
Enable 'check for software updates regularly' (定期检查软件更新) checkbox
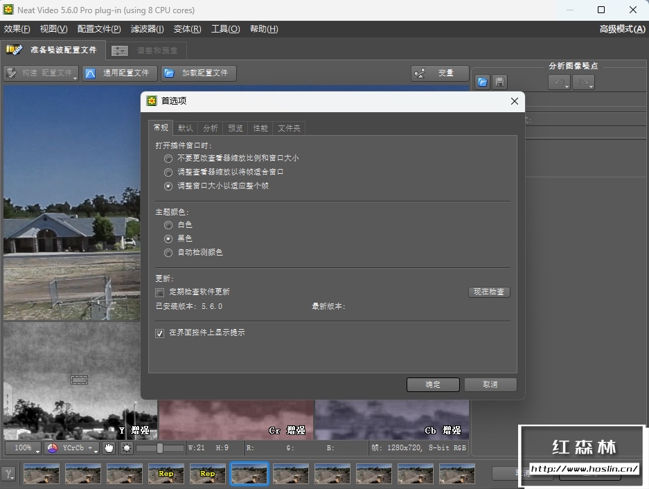pyautogui.click(x=160, y=293)
